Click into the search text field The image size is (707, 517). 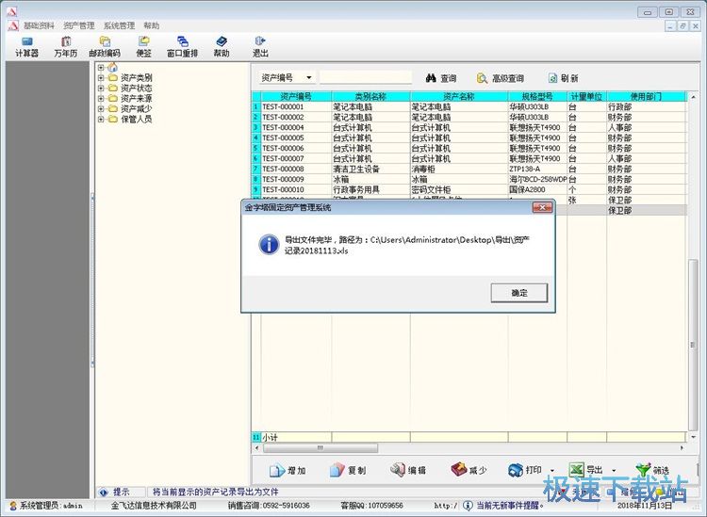366,77
